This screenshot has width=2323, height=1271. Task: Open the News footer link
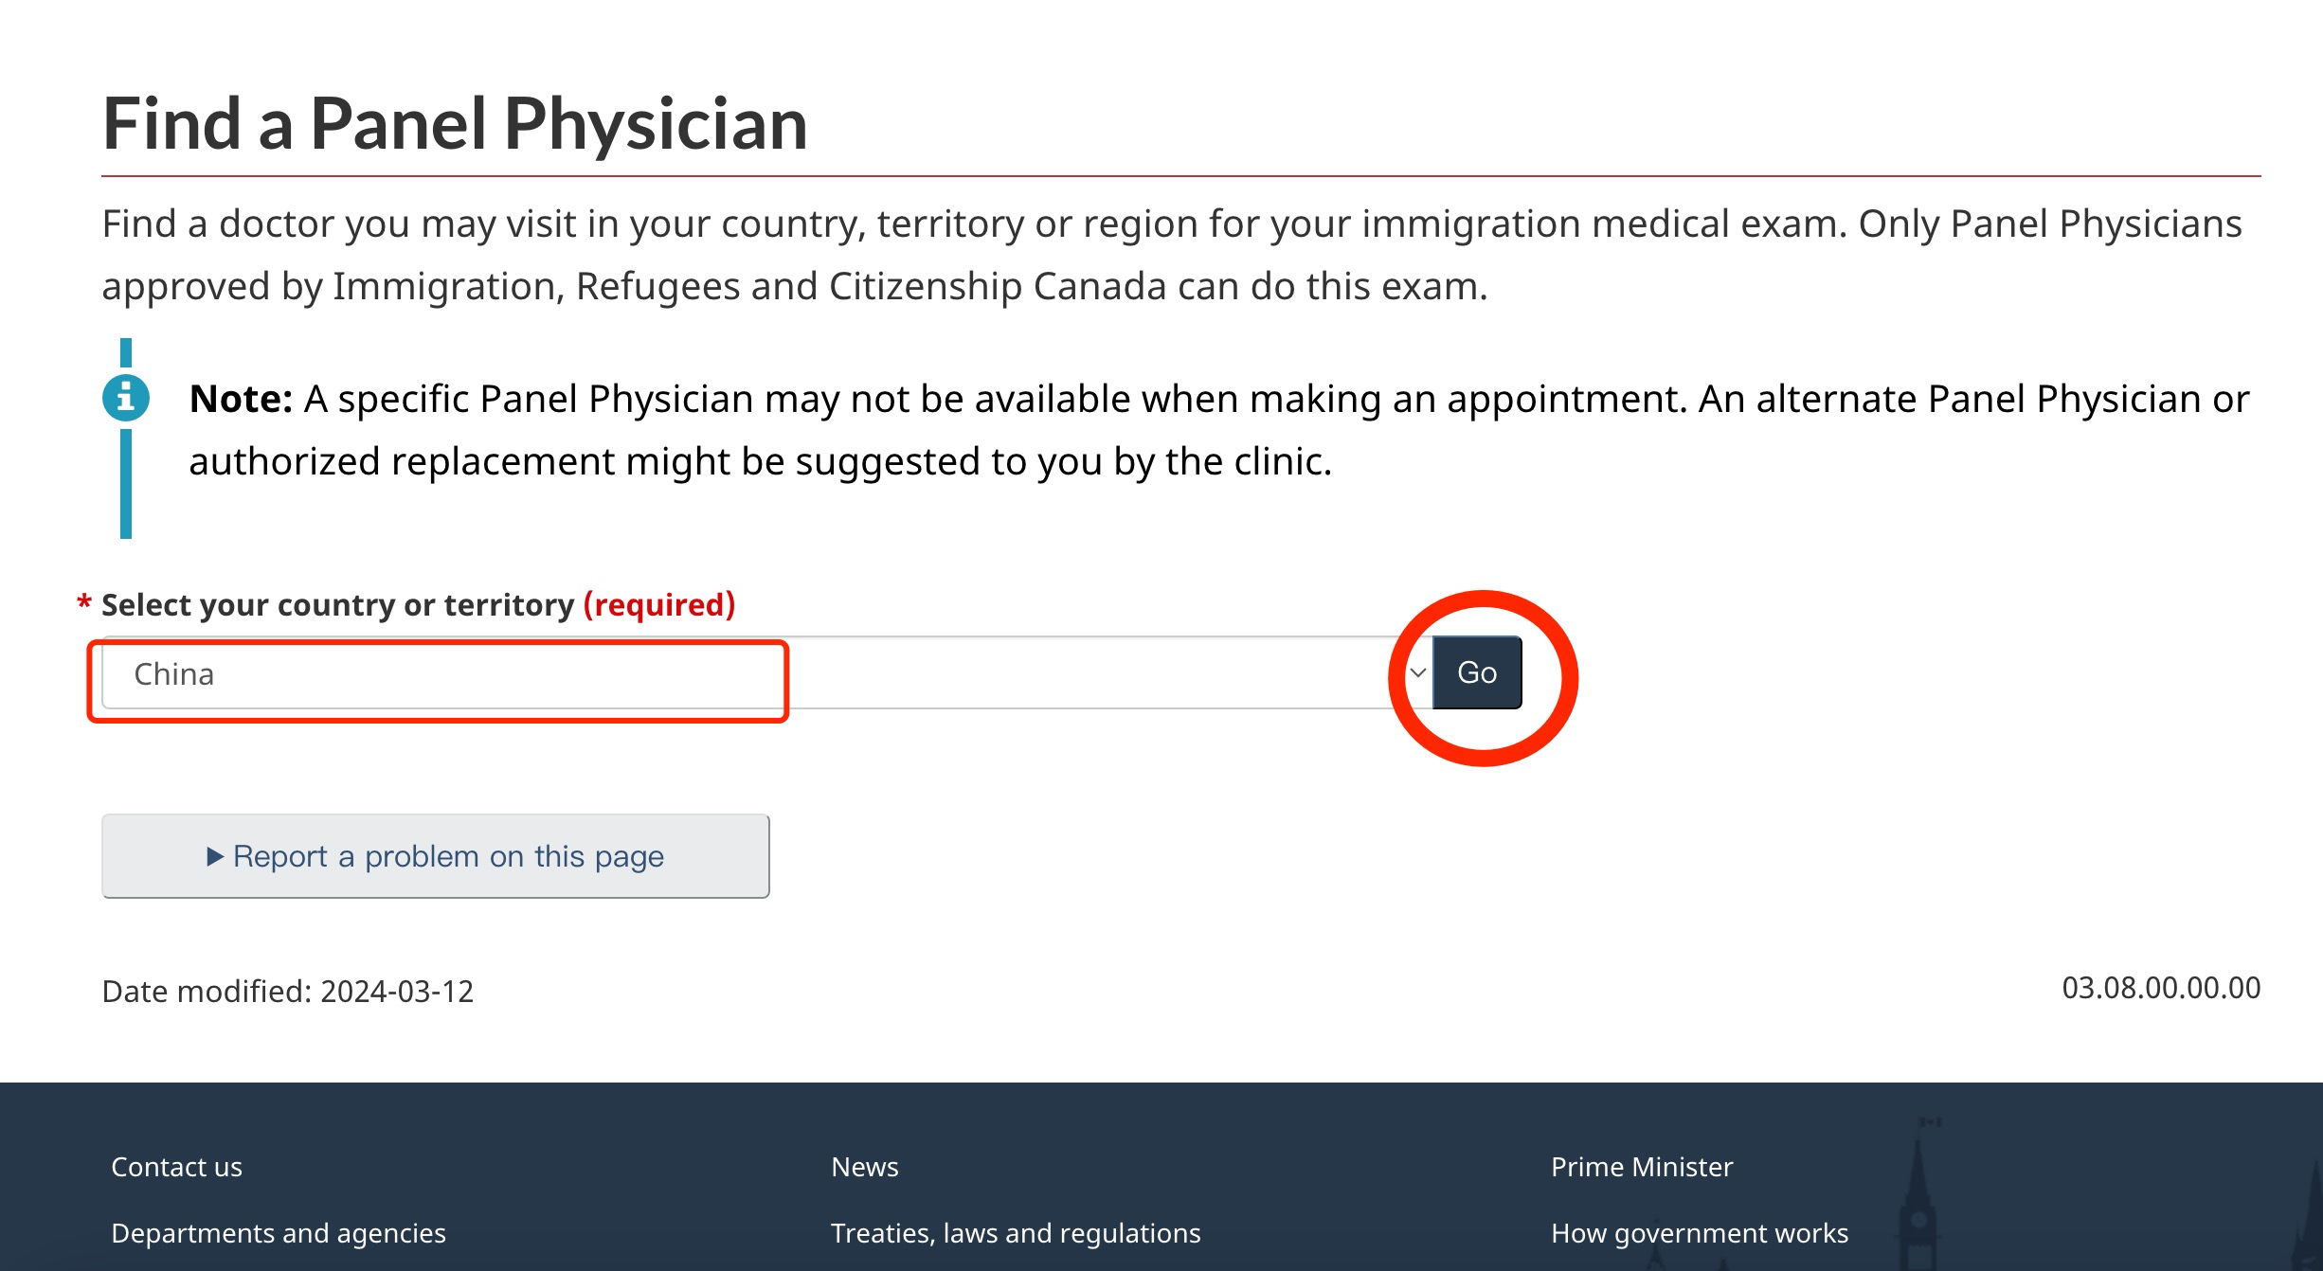864,1167
